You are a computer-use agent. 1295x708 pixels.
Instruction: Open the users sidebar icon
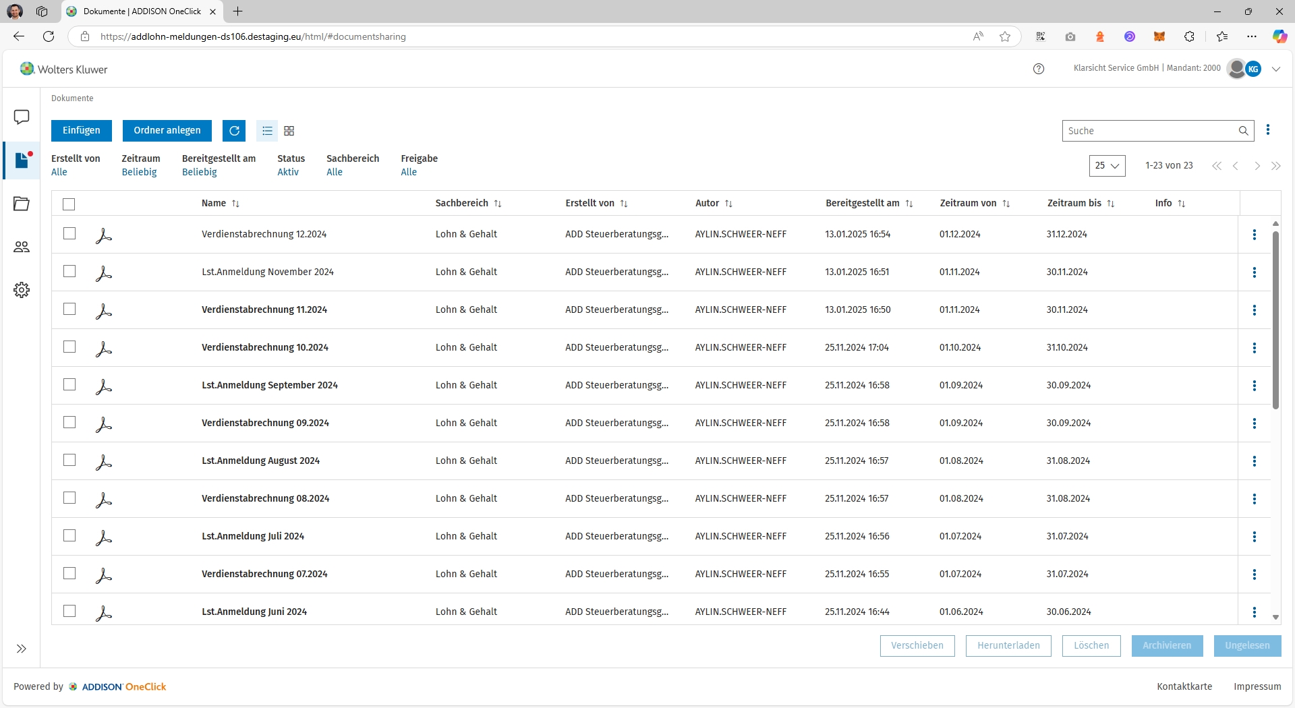click(x=22, y=247)
